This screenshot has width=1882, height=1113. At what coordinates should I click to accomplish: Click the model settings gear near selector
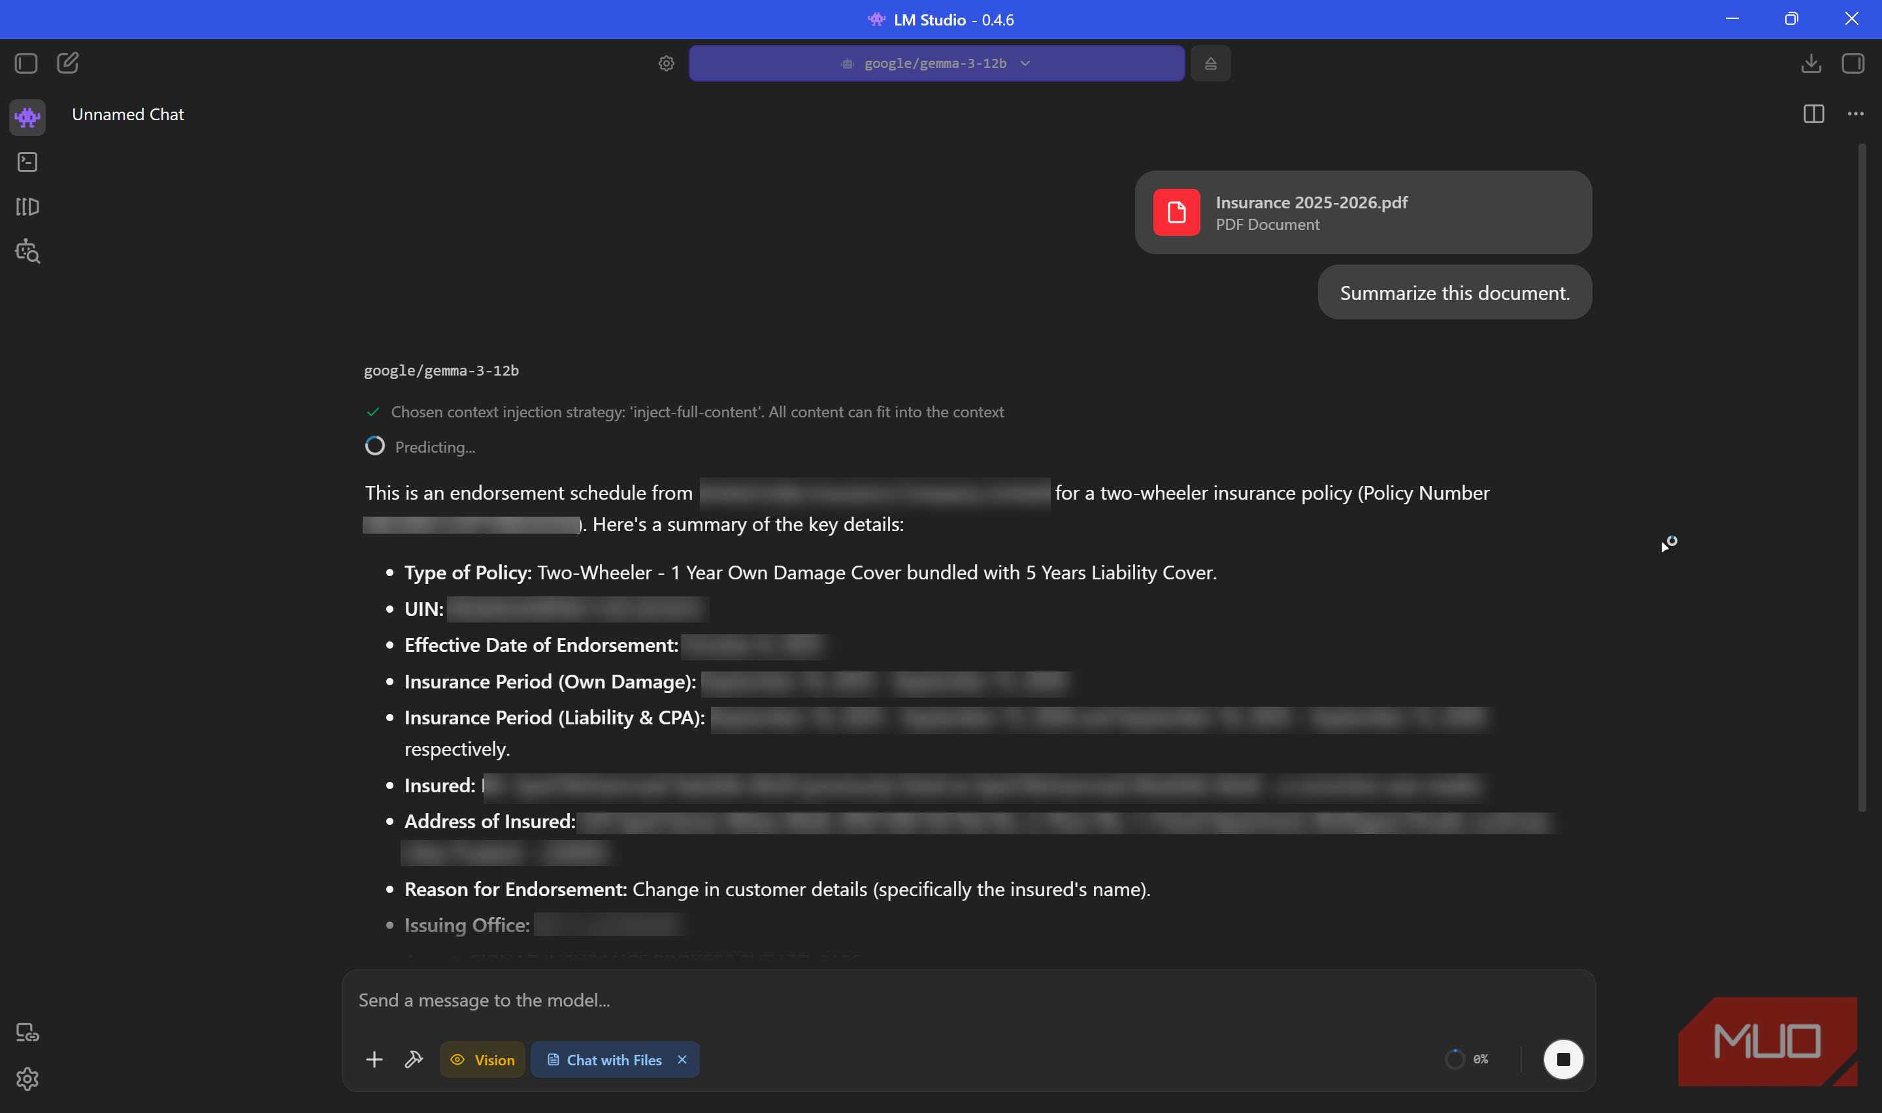[666, 64]
